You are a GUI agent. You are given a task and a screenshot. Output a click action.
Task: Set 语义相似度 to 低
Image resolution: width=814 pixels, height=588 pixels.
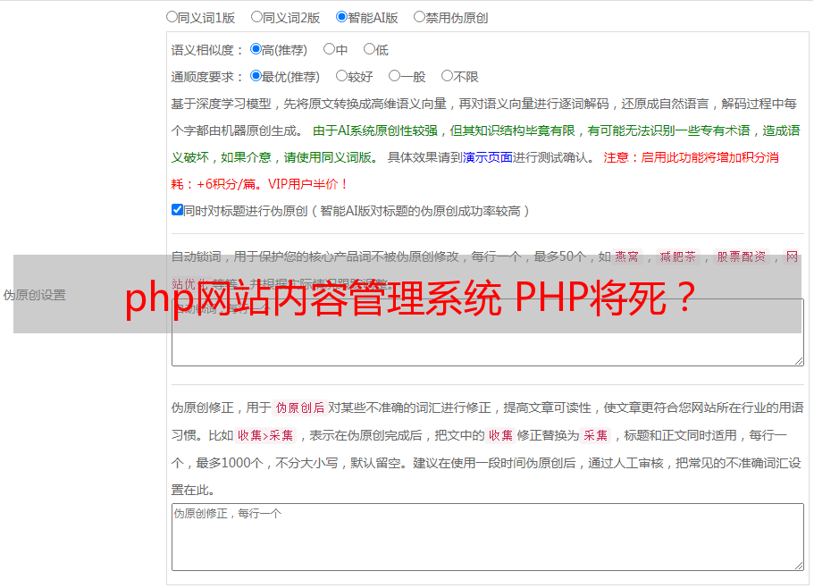tap(369, 49)
